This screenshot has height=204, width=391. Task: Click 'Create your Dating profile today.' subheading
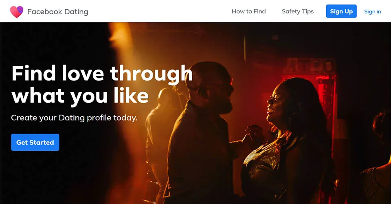tap(74, 118)
